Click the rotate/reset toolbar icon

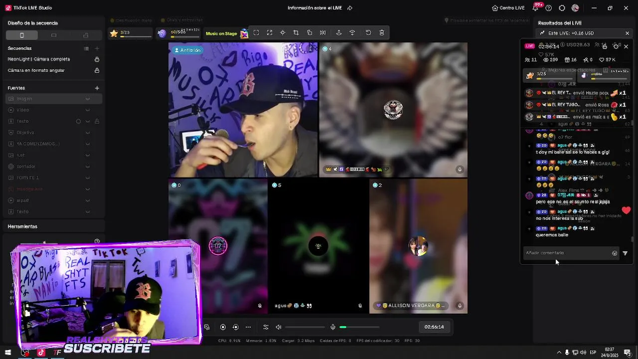368,33
